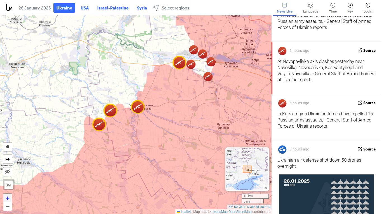Click the minimap overview of Donetsk

point(247,169)
